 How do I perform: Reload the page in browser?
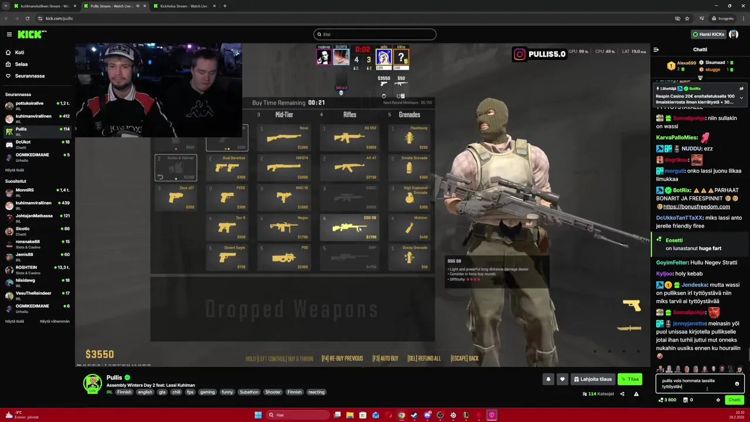coord(27,18)
